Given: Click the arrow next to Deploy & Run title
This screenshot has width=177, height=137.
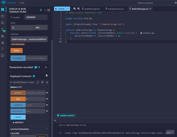Looking at the screenshot, I should 45,10.
